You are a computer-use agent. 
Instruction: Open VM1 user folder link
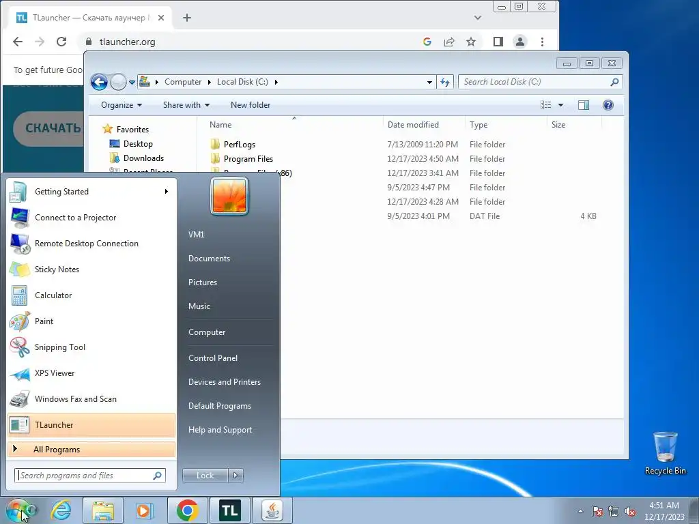pos(196,235)
